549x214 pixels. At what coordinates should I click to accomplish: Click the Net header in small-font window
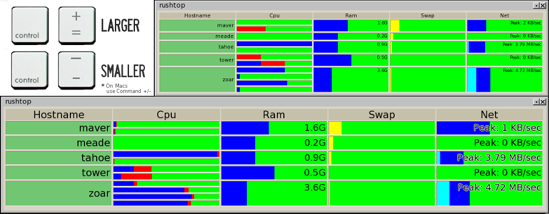pos(504,16)
